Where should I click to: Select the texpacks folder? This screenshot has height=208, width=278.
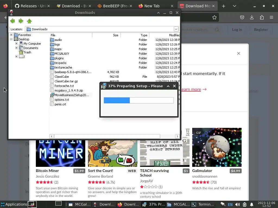[60, 63]
